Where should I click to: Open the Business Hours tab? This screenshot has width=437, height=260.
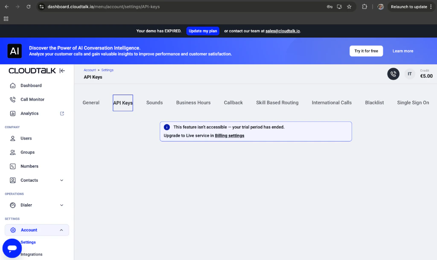coord(193,102)
